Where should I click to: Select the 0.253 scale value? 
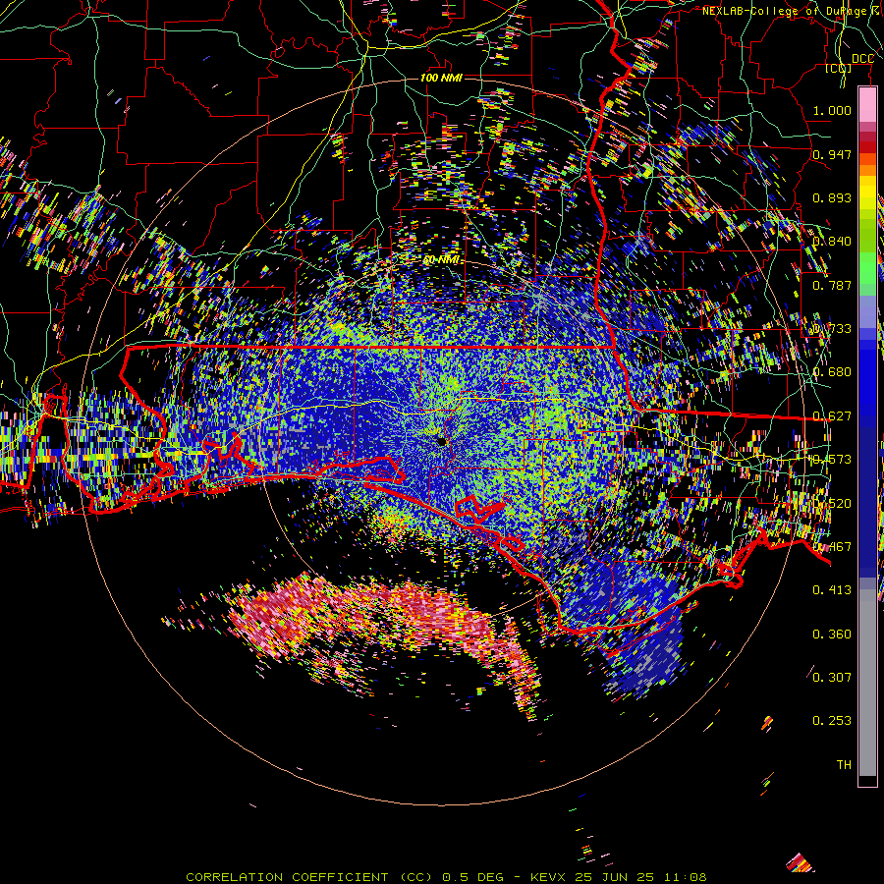(832, 721)
